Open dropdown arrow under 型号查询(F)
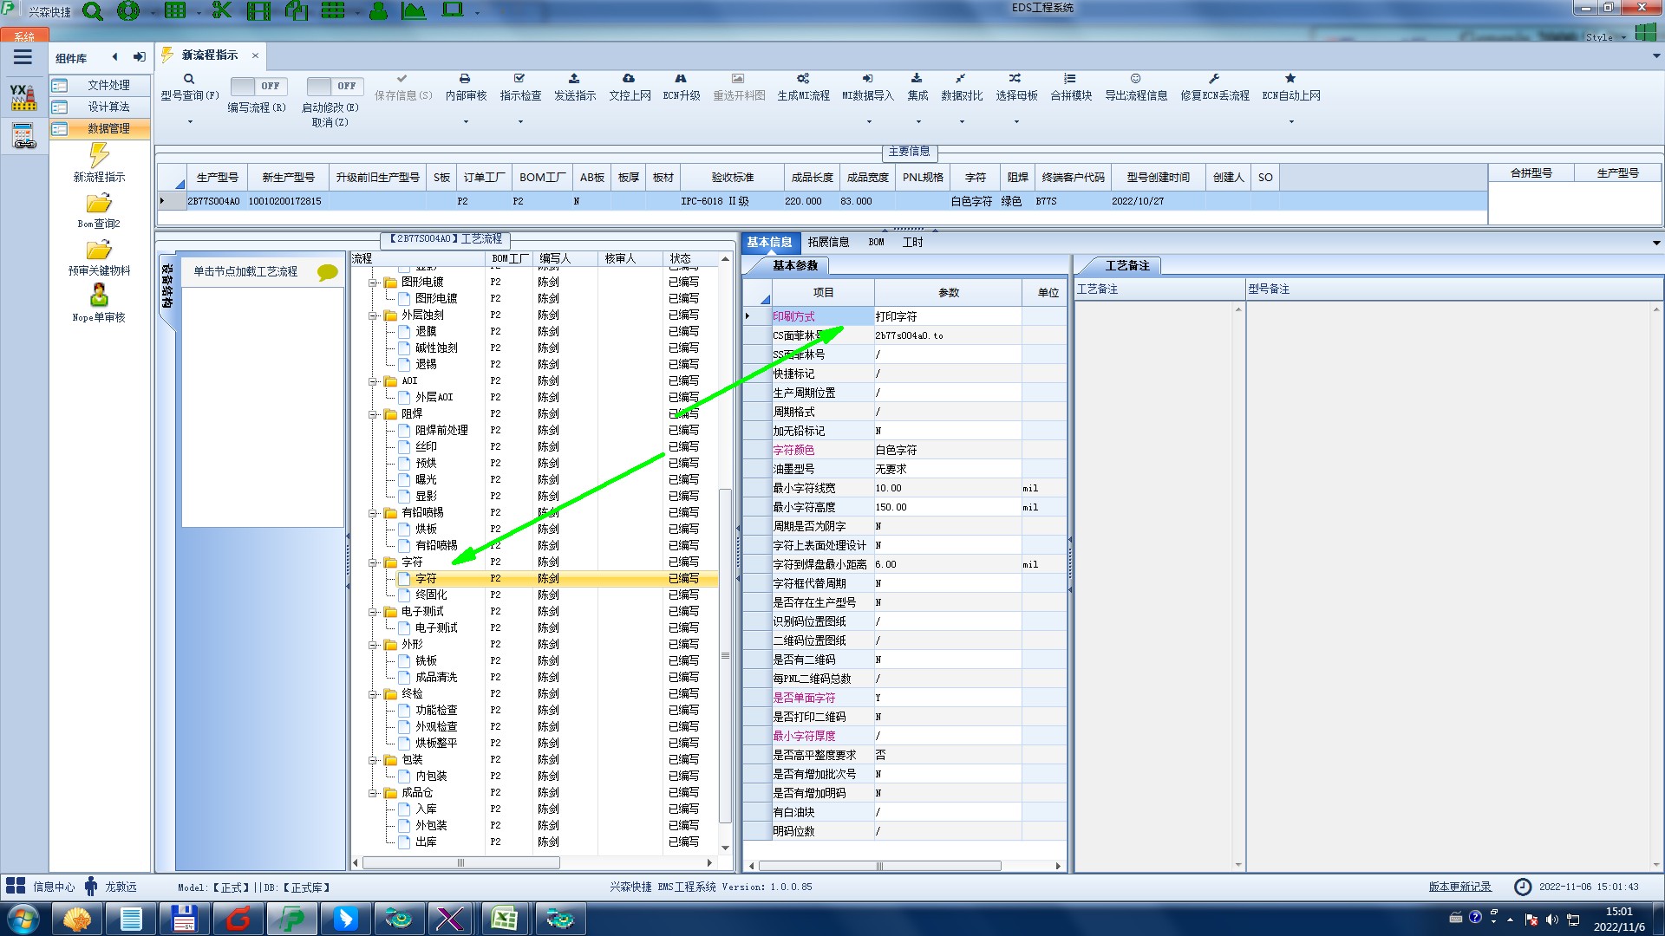The height and width of the screenshot is (936, 1665). coord(190,122)
